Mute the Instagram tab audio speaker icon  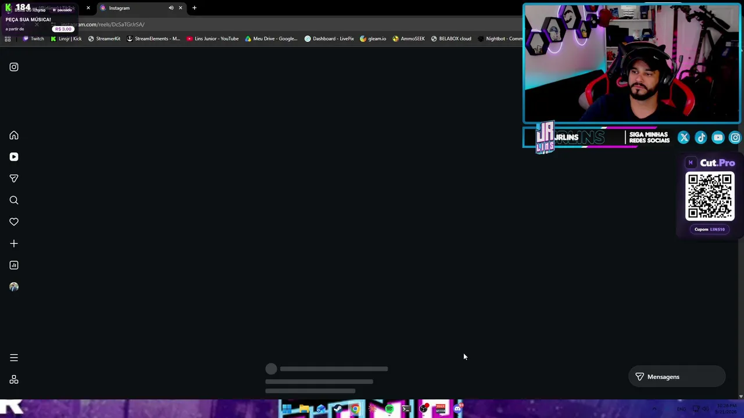pos(171,8)
